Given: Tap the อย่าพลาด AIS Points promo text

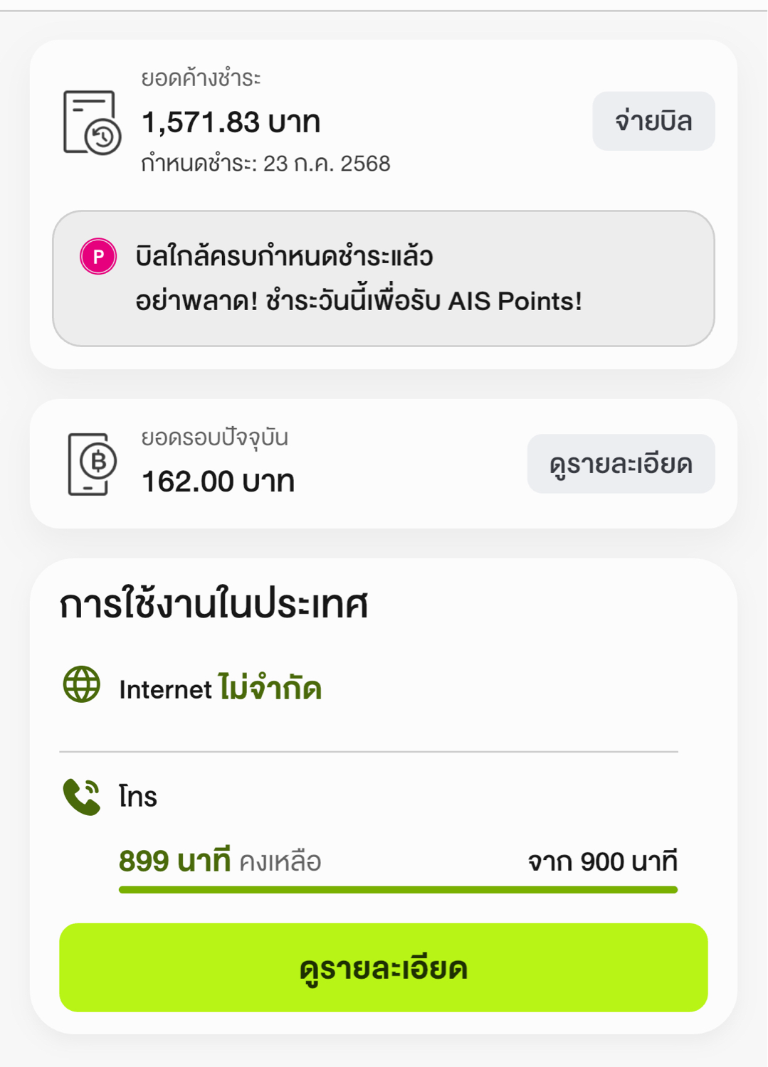Looking at the screenshot, I should (x=359, y=301).
